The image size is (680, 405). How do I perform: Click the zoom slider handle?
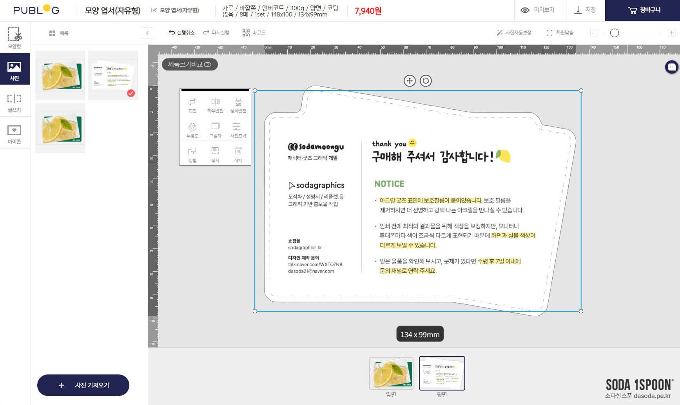614,33
